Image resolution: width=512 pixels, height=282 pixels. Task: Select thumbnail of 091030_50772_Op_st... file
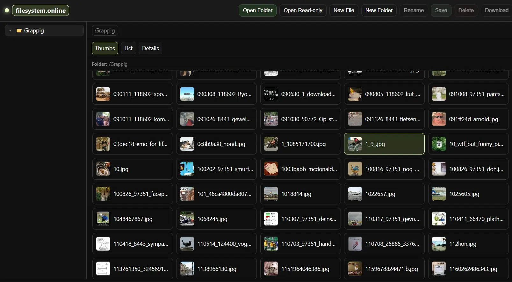coord(271,119)
